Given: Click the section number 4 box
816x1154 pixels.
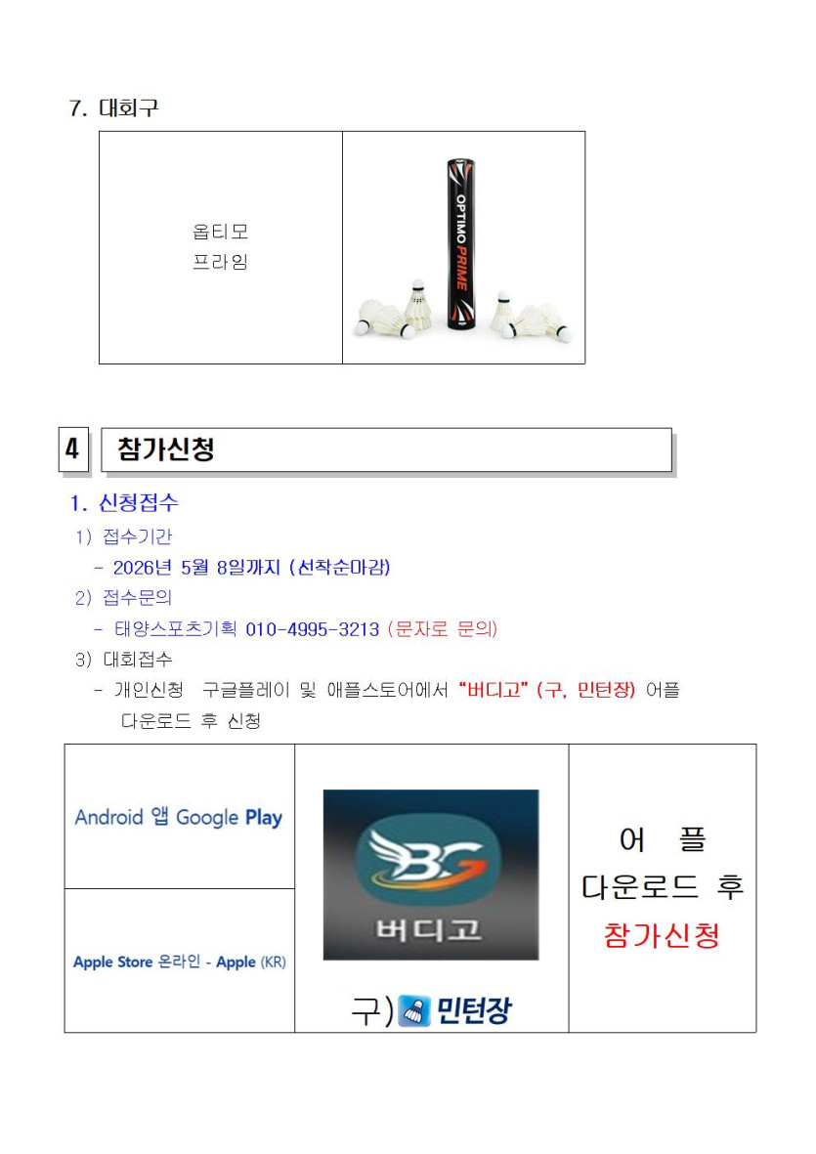Looking at the screenshot, I should 73,449.
